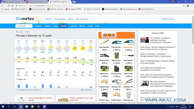Open BitTorrent трекер bookmark
194x109 pixels.
[x=19, y=9]
